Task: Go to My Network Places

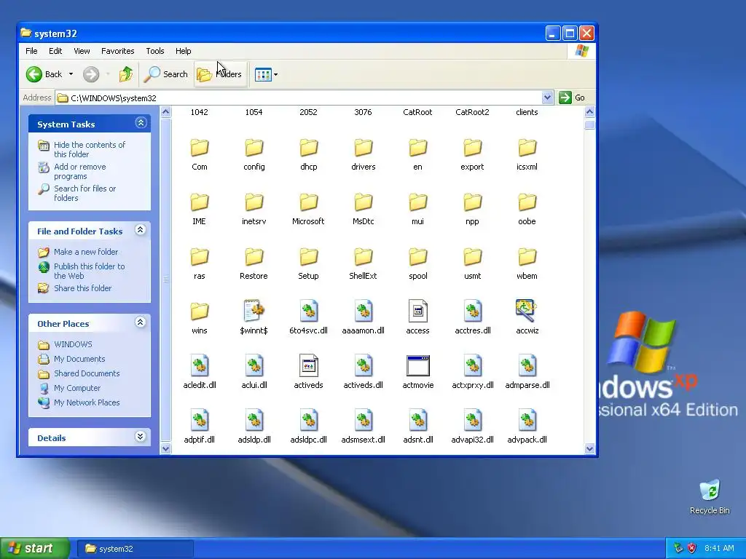Action: click(x=87, y=403)
